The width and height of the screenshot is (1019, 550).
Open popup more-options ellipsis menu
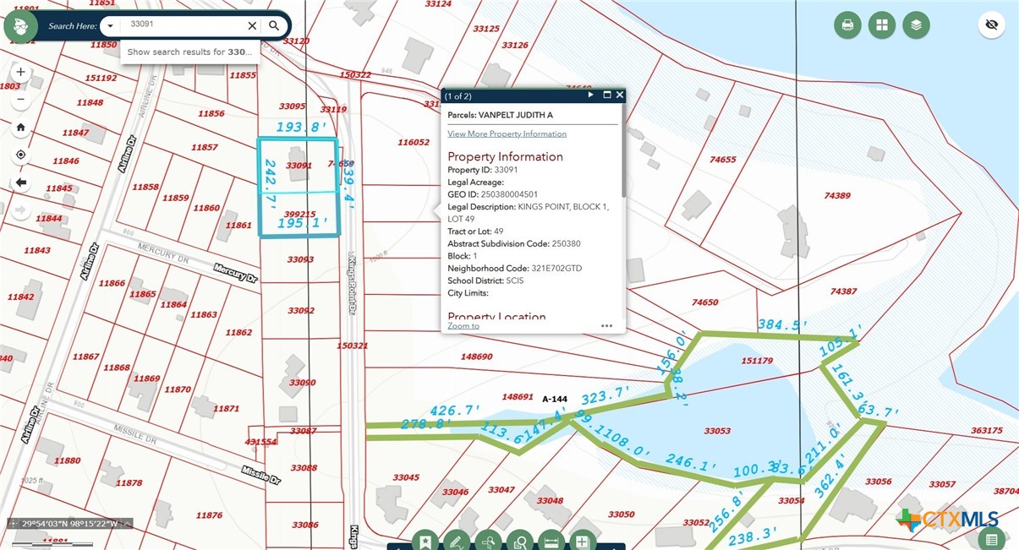[606, 325]
